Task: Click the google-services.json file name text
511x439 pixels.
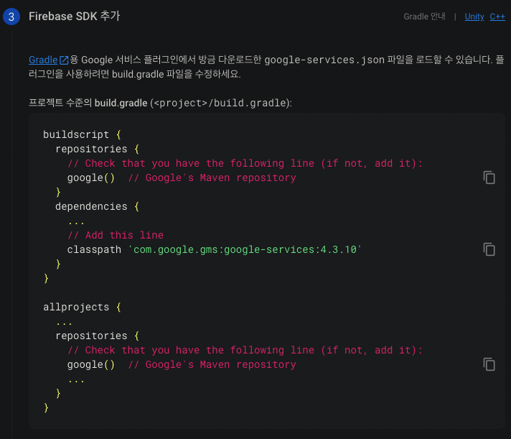Action: tap(324, 60)
